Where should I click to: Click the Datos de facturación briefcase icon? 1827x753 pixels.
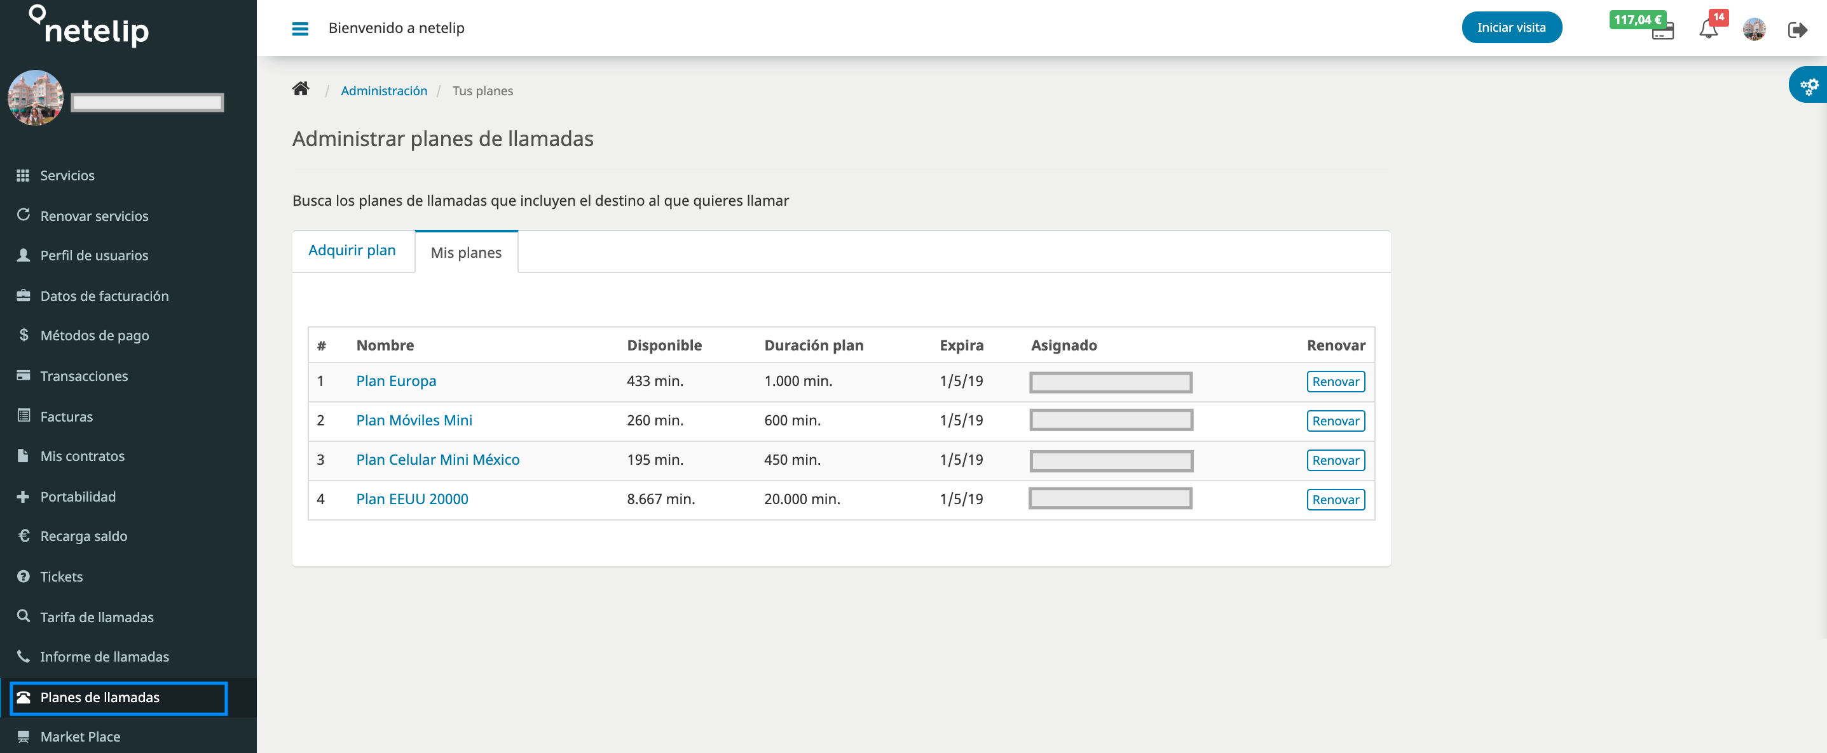24,295
